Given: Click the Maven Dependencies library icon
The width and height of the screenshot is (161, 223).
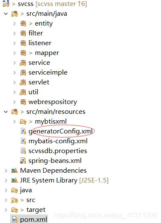Looking at the screenshot, I should (14, 171).
